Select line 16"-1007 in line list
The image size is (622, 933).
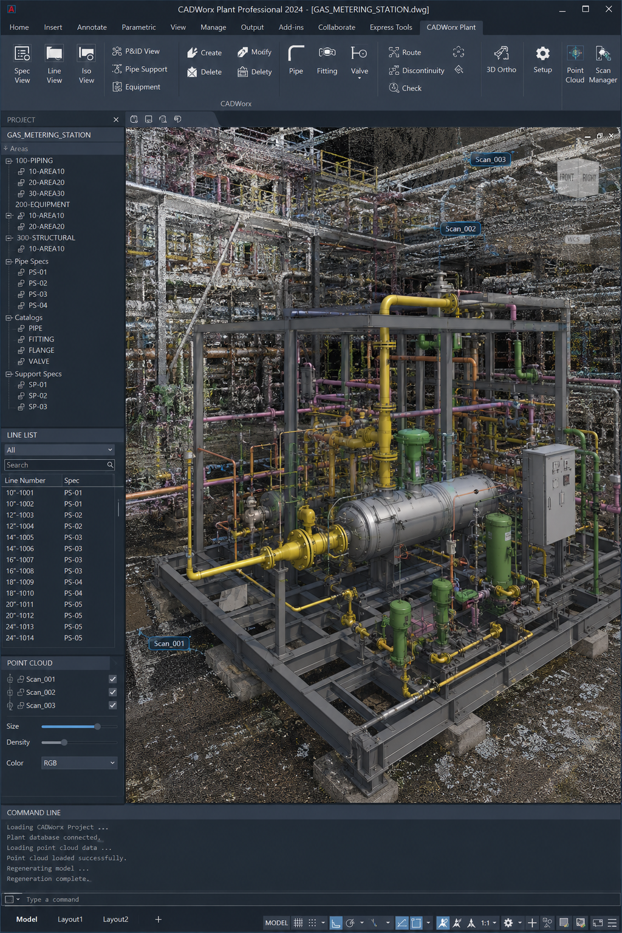[59, 560]
